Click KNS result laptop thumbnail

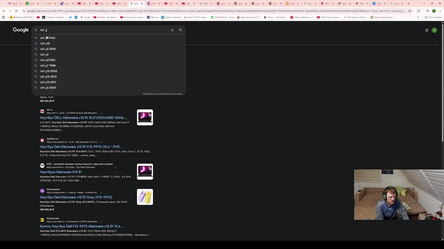(145, 172)
